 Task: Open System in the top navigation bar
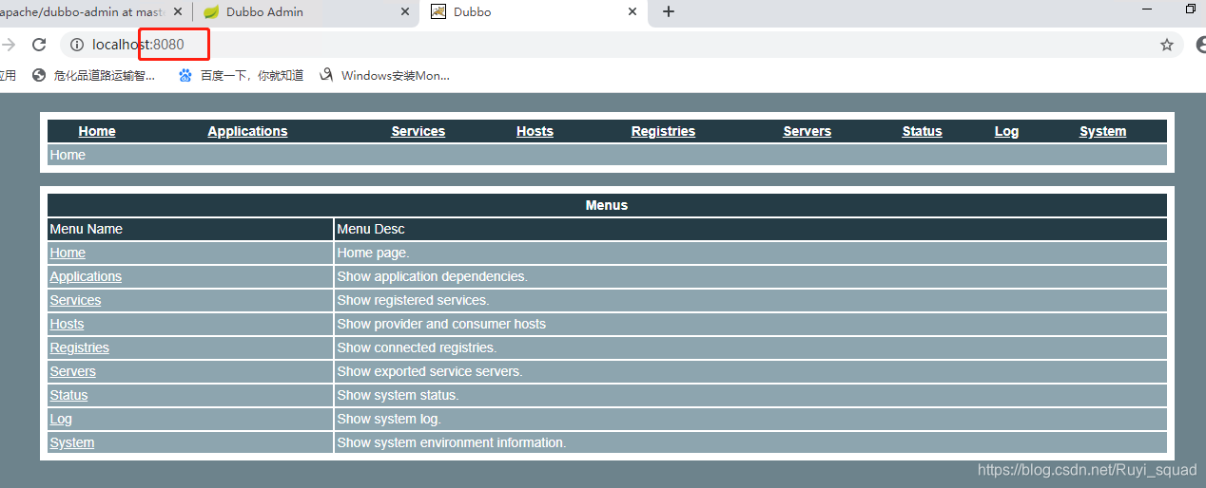(x=1102, y=131)
